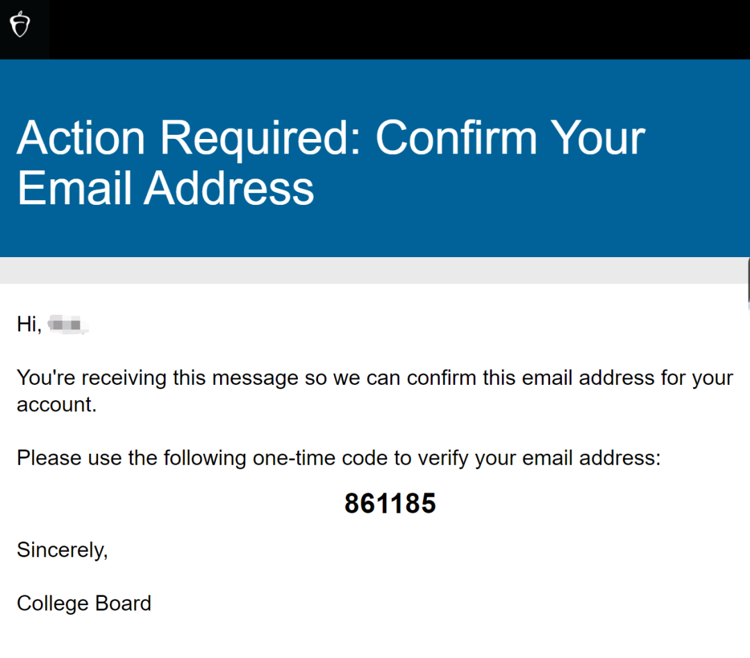
Task: Click the "College Board" signature text
Action: pyautogui.click(x=84, y=603)
